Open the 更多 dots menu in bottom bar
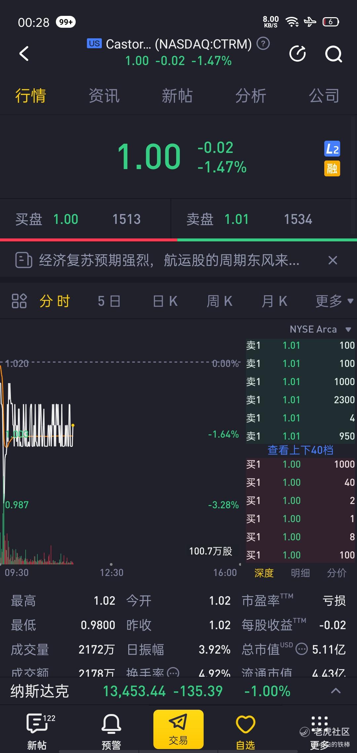 319,732
